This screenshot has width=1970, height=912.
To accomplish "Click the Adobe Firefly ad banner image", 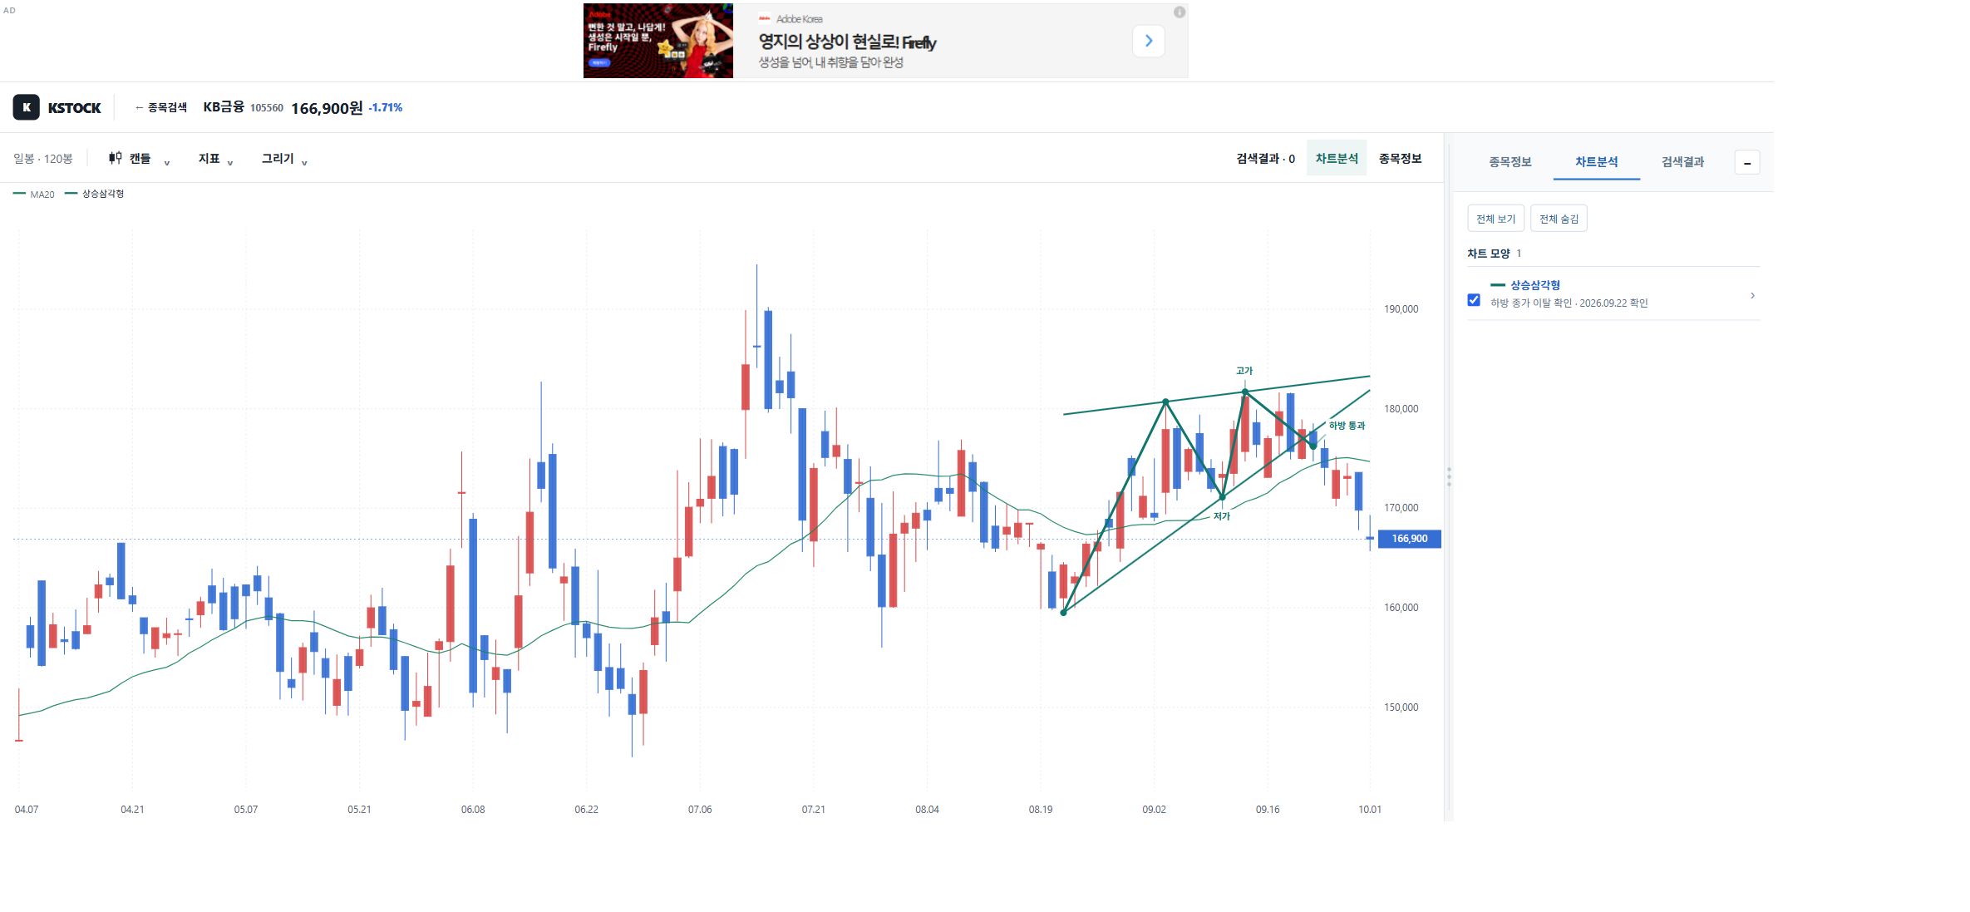I will pos(657,41).
